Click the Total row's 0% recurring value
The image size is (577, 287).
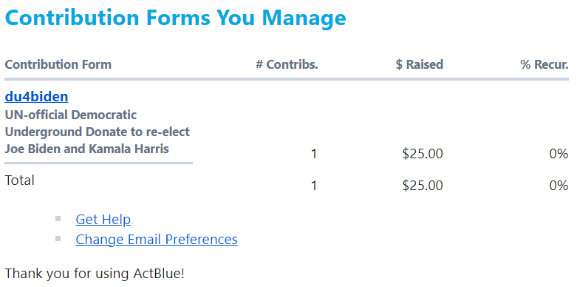coord(559,186)
